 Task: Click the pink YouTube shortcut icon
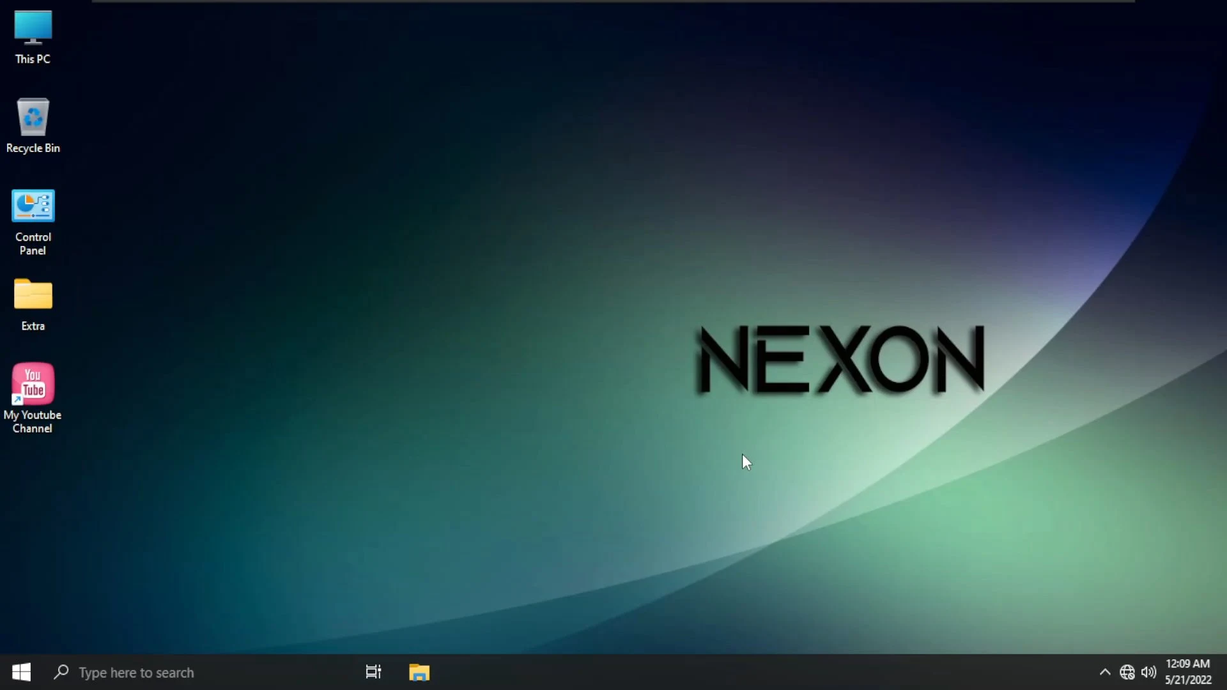point(33,383)
